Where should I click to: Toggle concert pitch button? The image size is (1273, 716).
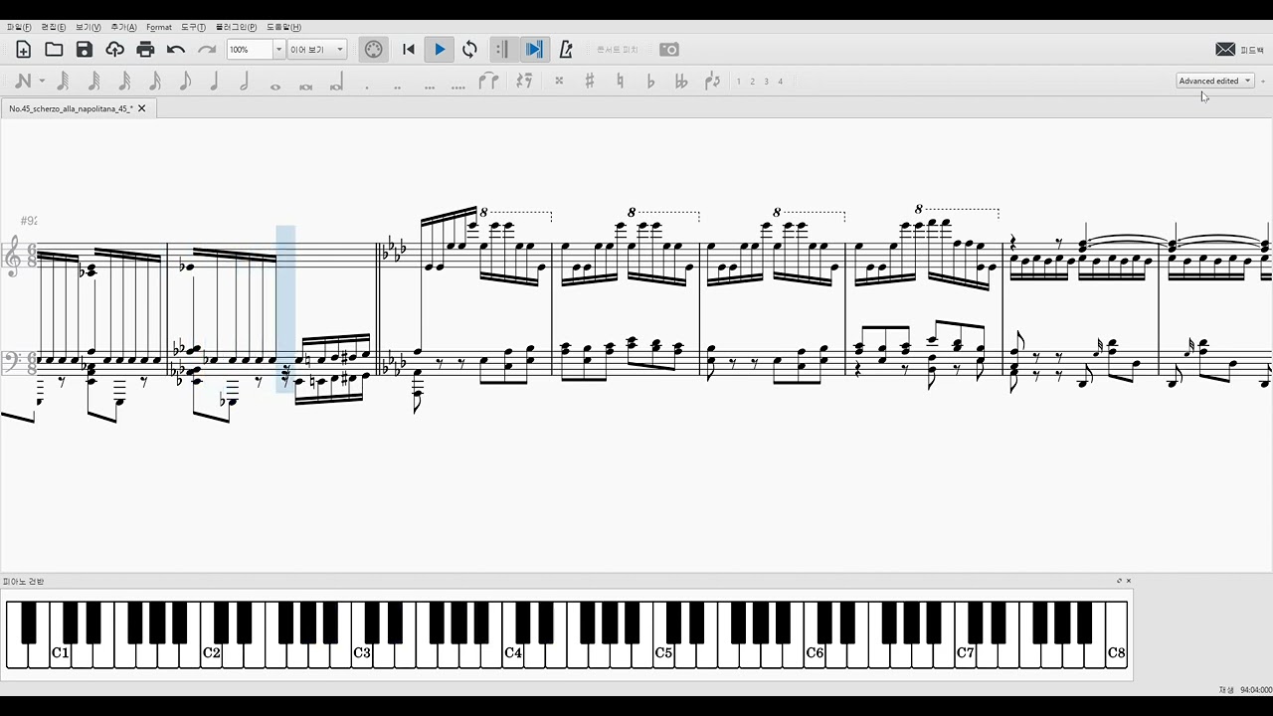tap(618, 49)
